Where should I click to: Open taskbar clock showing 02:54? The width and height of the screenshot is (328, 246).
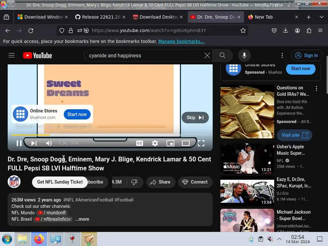[x=298, y=239]
